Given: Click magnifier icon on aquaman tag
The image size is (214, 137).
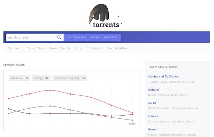Looking at the screenshot, I should (27, 78).
